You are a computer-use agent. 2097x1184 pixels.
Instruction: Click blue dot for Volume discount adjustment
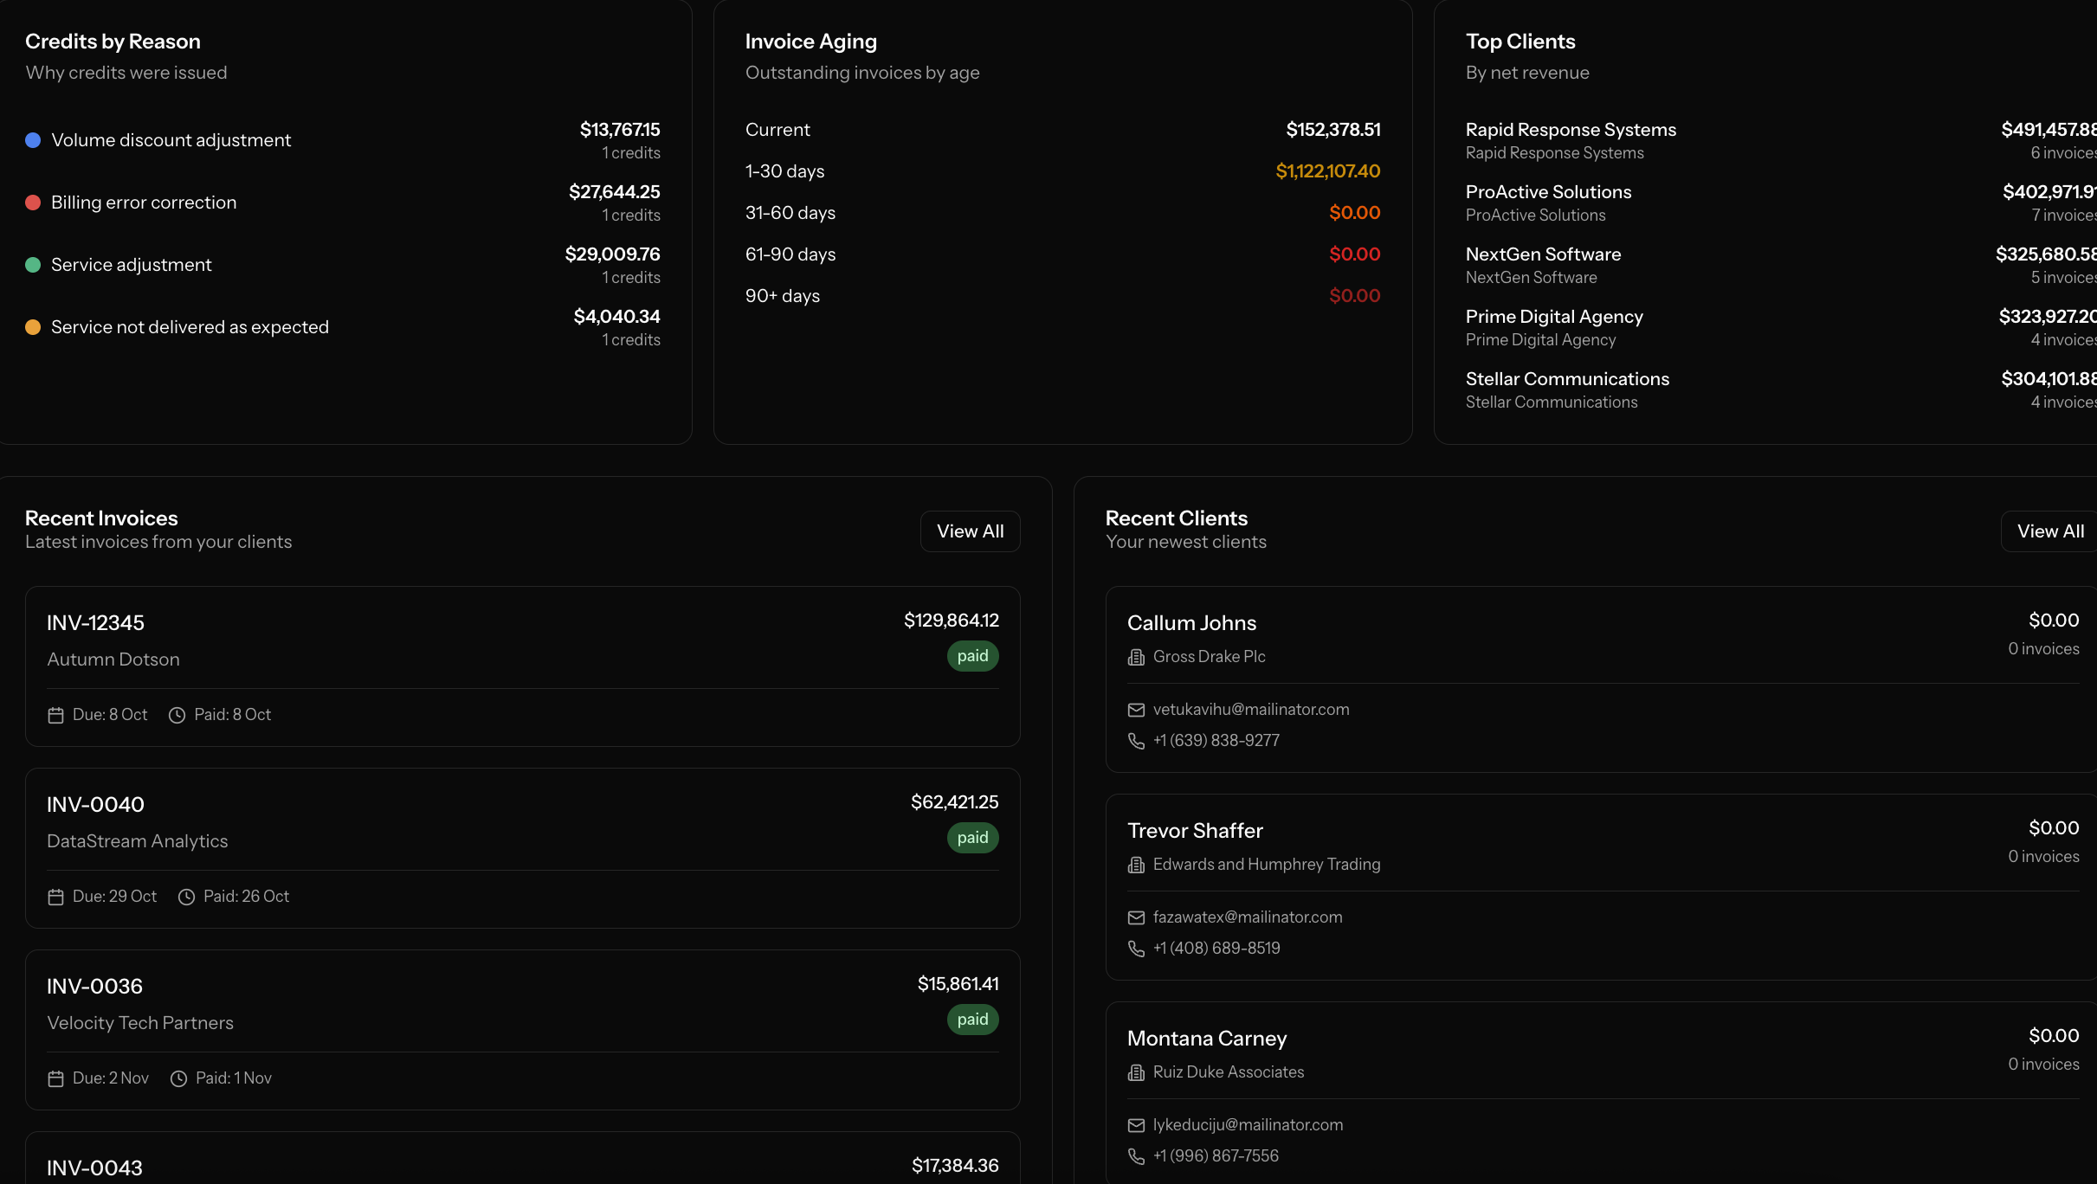tap(33, 140)
